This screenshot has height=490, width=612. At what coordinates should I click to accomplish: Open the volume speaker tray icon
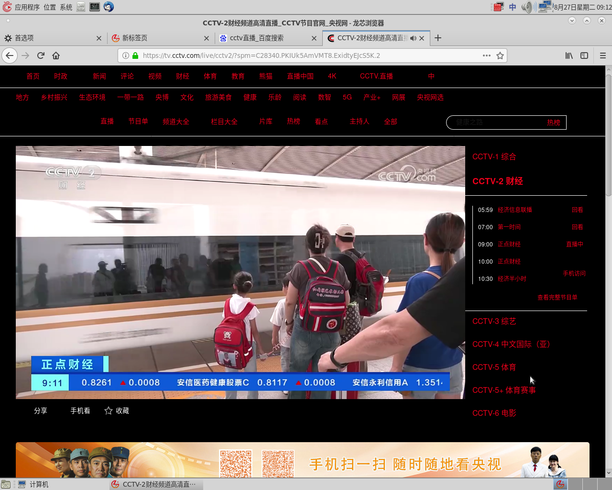(527, 7)
